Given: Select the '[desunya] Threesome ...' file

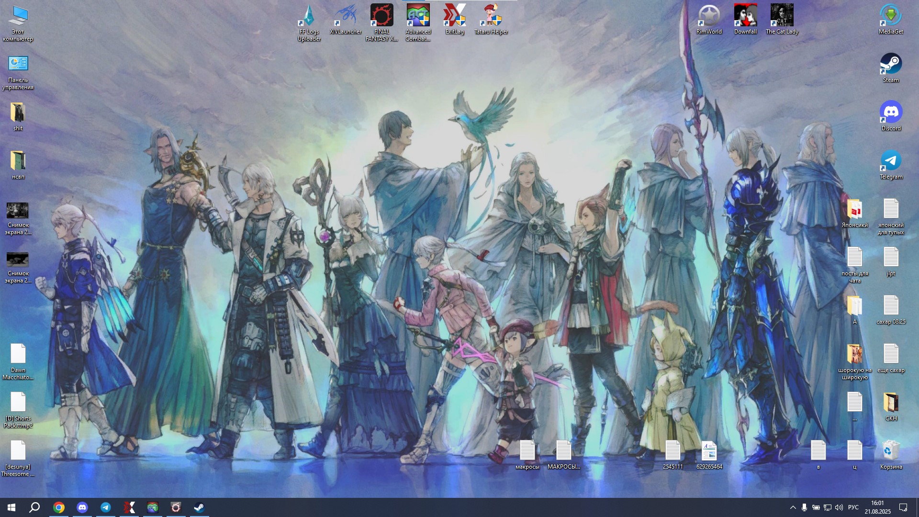Looking at the screenshot, I should (x=18, y=459).
